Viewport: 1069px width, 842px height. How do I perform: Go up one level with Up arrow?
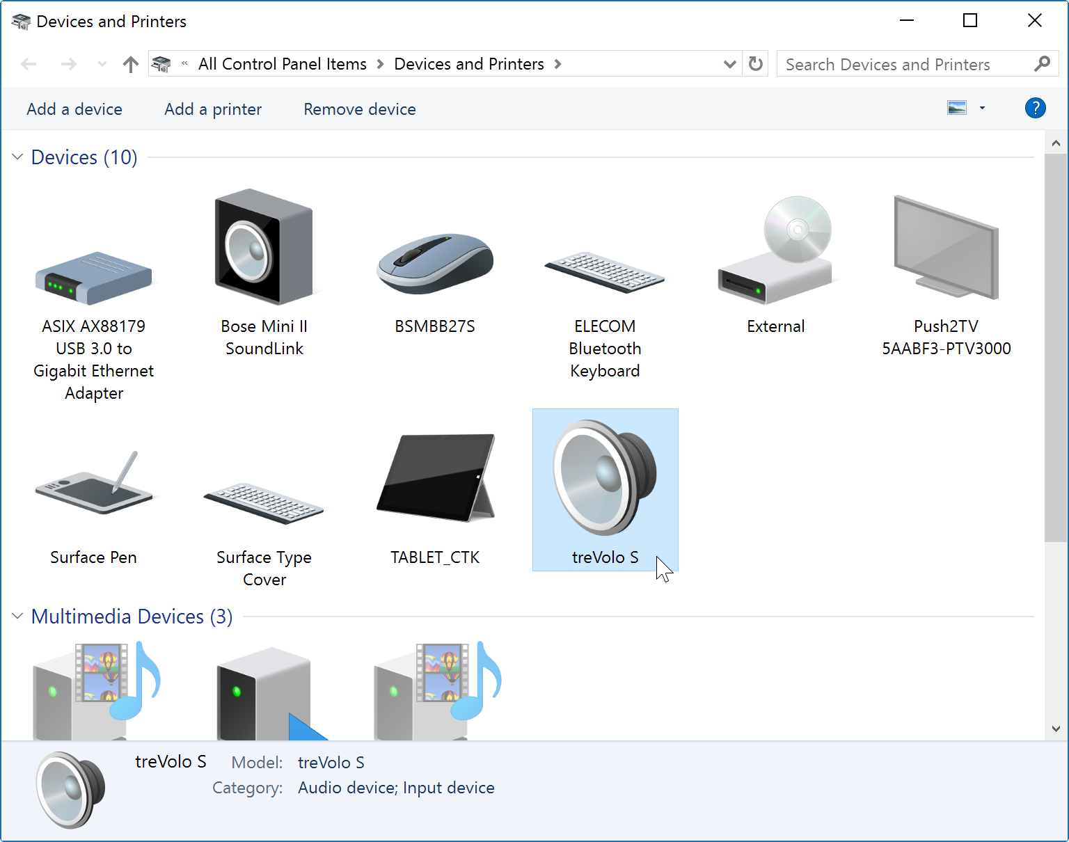click(130, 65)
